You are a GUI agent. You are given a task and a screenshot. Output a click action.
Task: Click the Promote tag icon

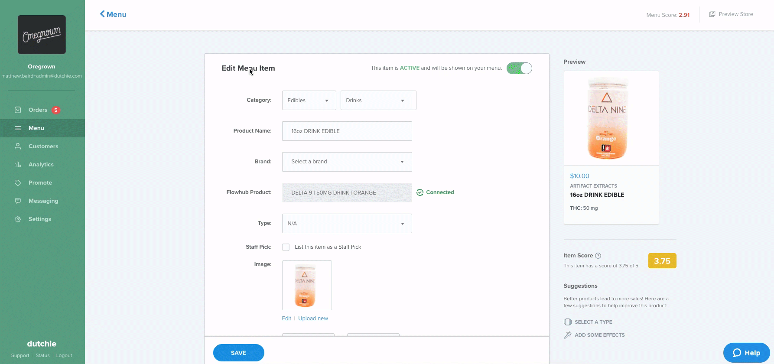(18, 183)
